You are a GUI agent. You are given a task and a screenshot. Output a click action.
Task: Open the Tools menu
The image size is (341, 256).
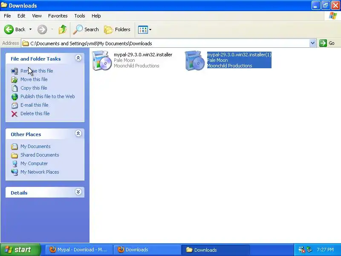click(80, 16)
